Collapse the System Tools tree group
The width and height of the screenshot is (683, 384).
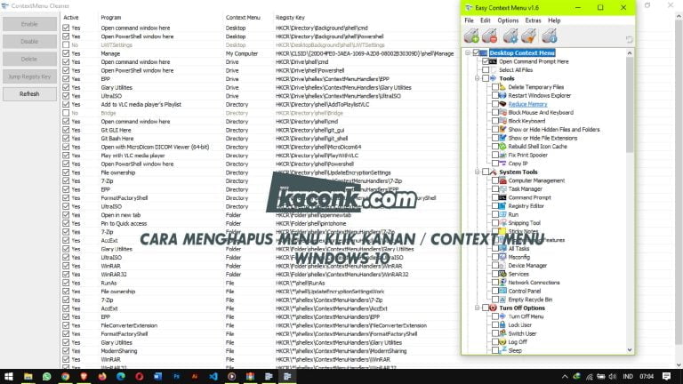click(x=477, y=172)
